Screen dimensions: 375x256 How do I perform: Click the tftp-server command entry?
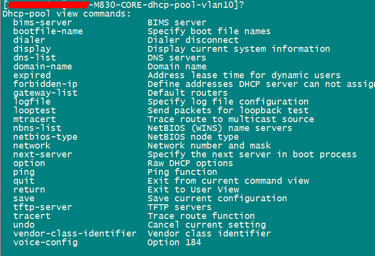pyautogui.click(x=43, y=207)
